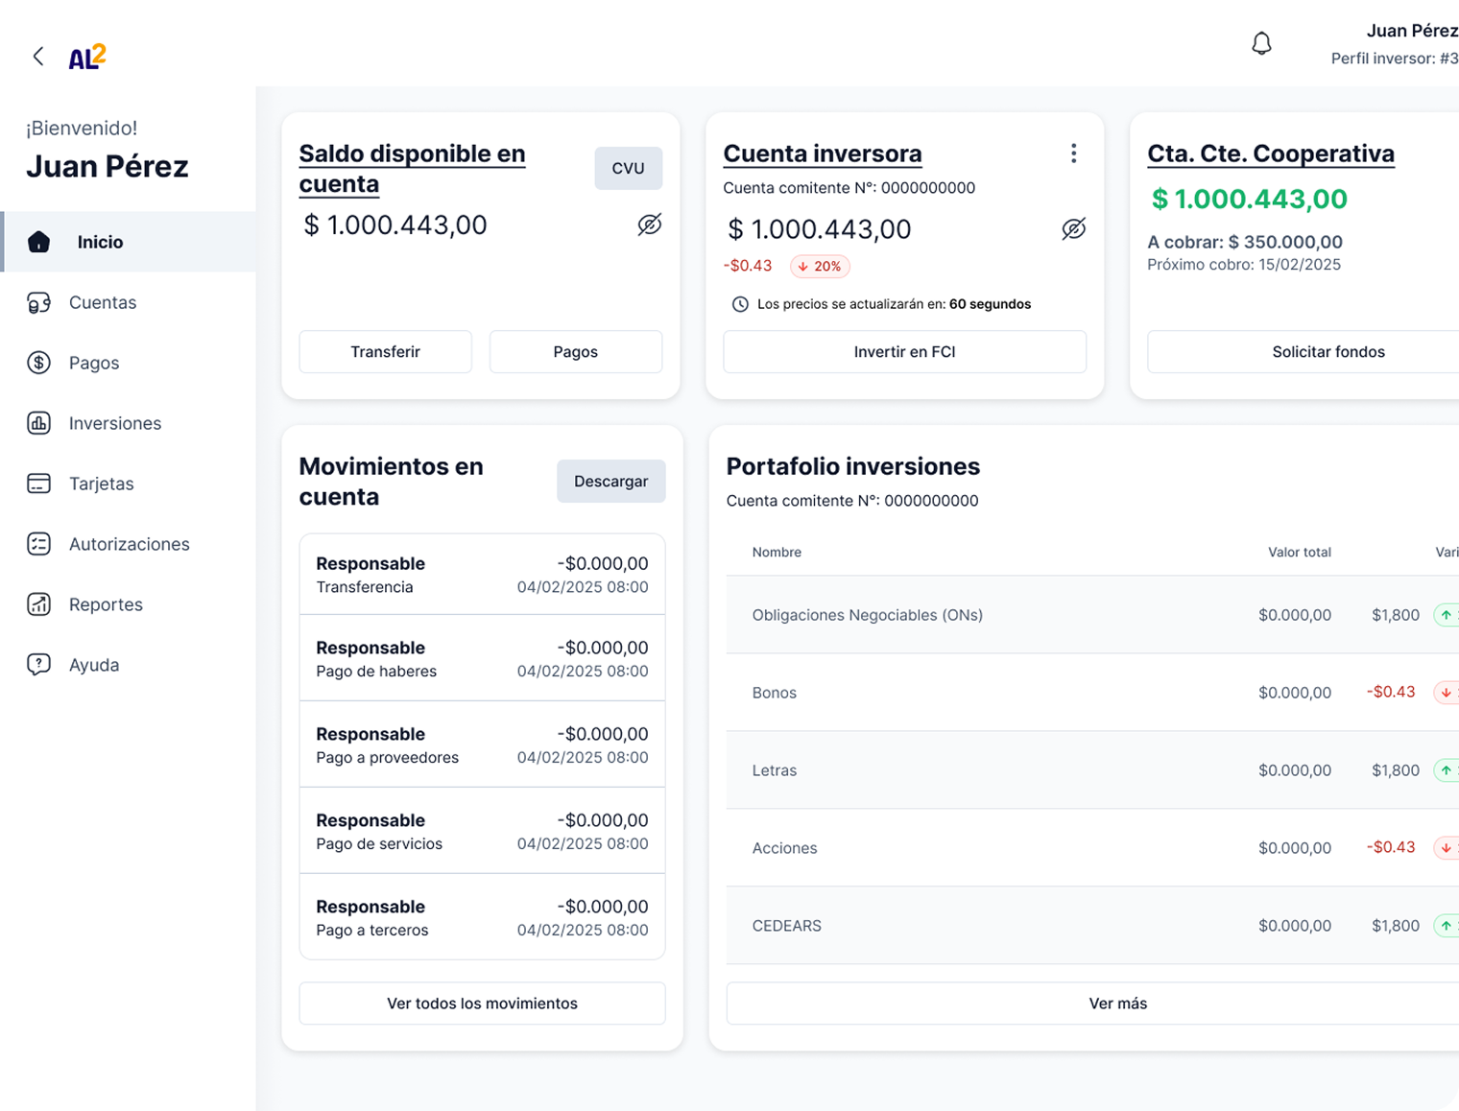Screen dimensions: 1459x1111
Task: Click the back arrow icon
Action: [x=38, y=57]
